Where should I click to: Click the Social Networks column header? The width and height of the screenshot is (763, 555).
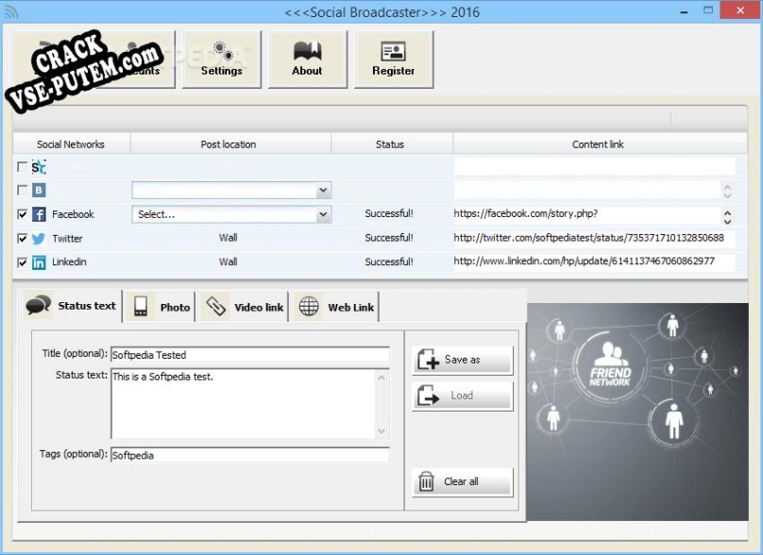pyautogui.click(x=71, y=144)
